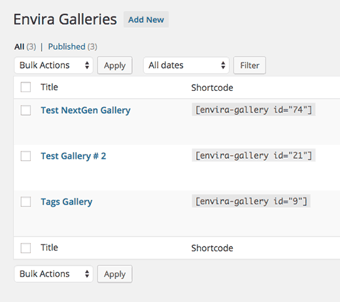340x302 pixels.
Task: Toggle the select-all checkbox in table footer
Action: [x=25, y=248]
